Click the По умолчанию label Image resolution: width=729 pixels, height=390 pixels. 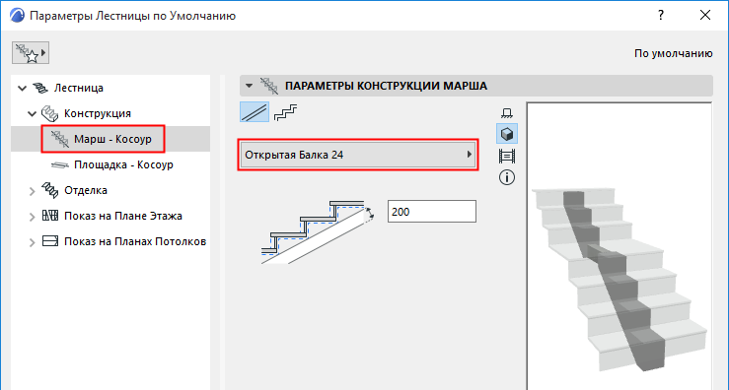pos(673,53)
